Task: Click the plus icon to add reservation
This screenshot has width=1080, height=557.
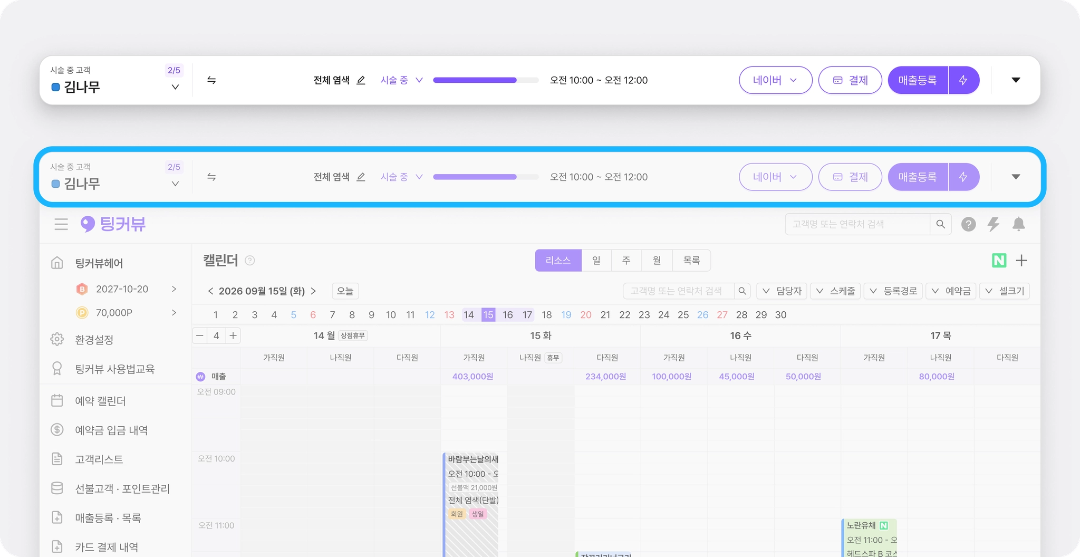Action: click(x=1021, y=261)
